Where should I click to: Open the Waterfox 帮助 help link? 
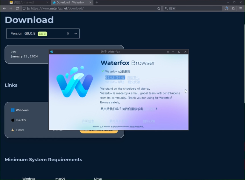115,82
